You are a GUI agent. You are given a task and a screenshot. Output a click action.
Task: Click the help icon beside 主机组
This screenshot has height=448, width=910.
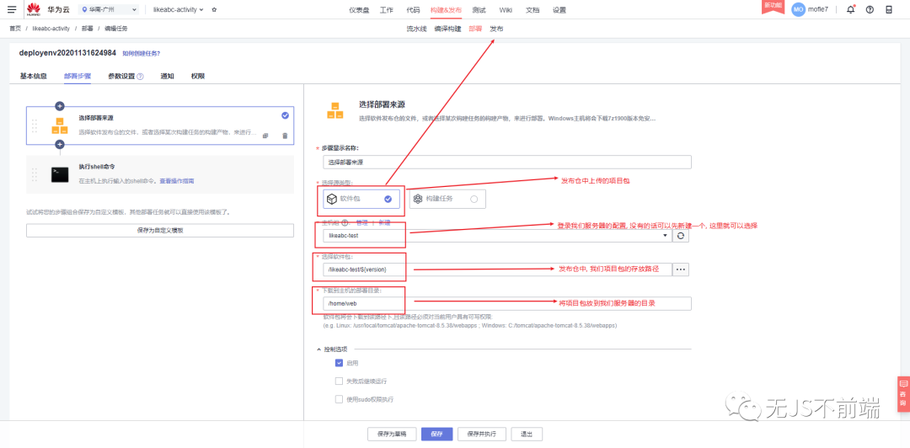click(x=345, y=222)
